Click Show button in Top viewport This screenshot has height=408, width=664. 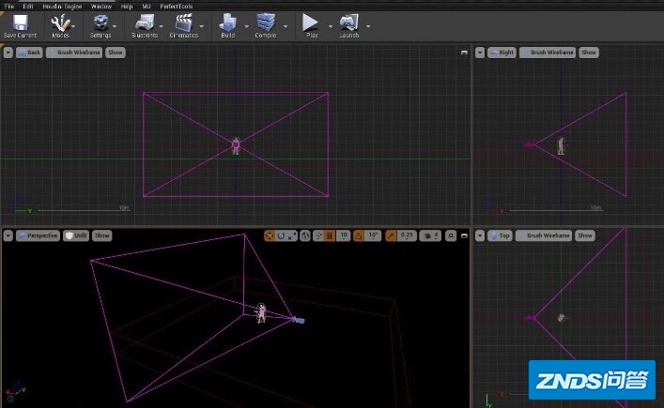click(585, 235)
